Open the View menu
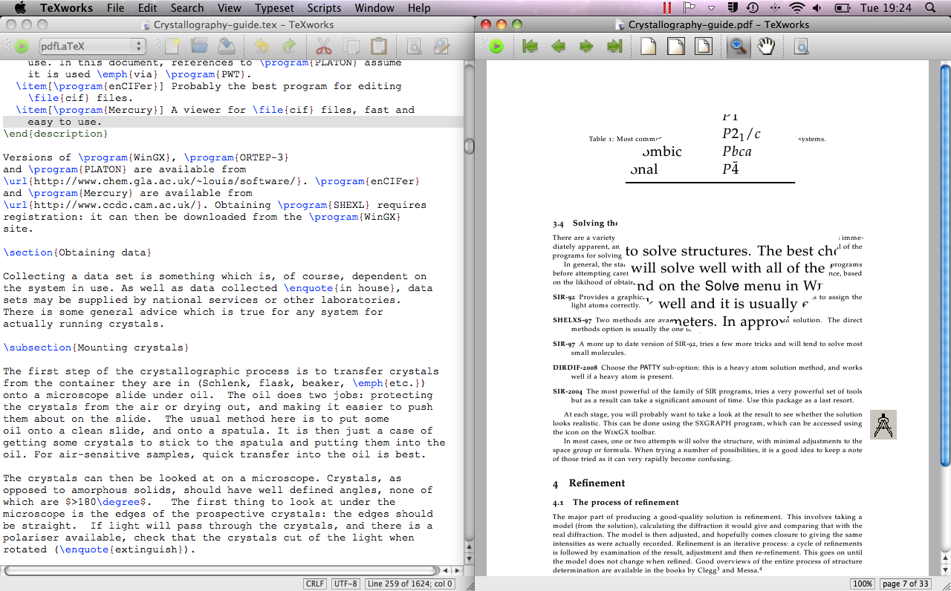Image resolution: width=951 pixels, height=591 pixels. (229, 8)
